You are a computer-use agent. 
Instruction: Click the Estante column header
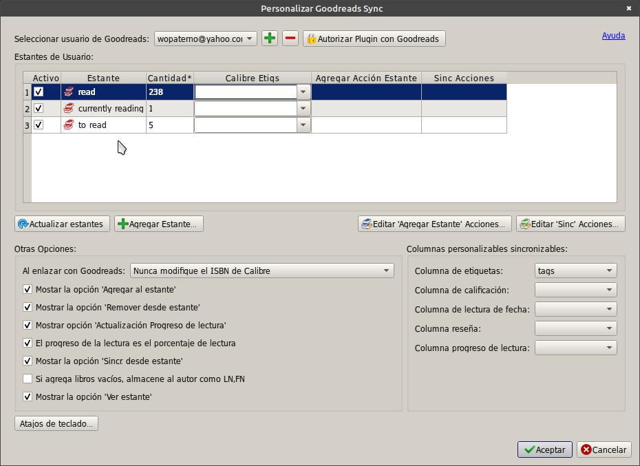coord(104,78)
